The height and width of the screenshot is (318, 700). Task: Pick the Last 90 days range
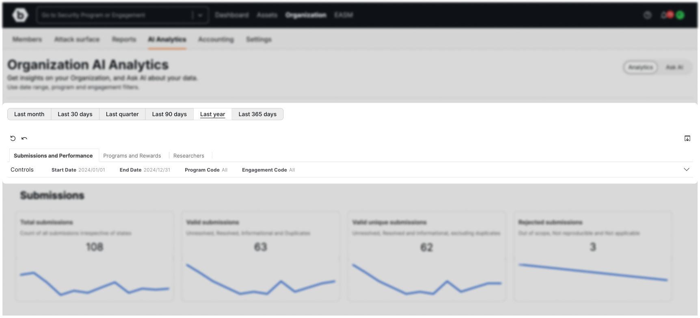pos(169,114)
